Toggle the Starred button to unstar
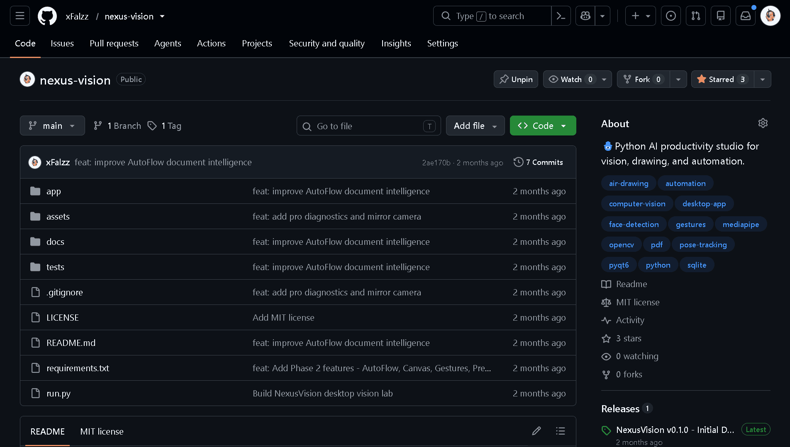This screenshot has height=447, width=790. pos(723,79)
